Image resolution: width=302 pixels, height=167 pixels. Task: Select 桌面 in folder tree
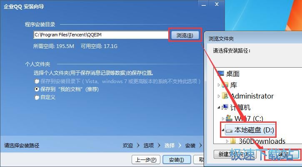(233, 73)
